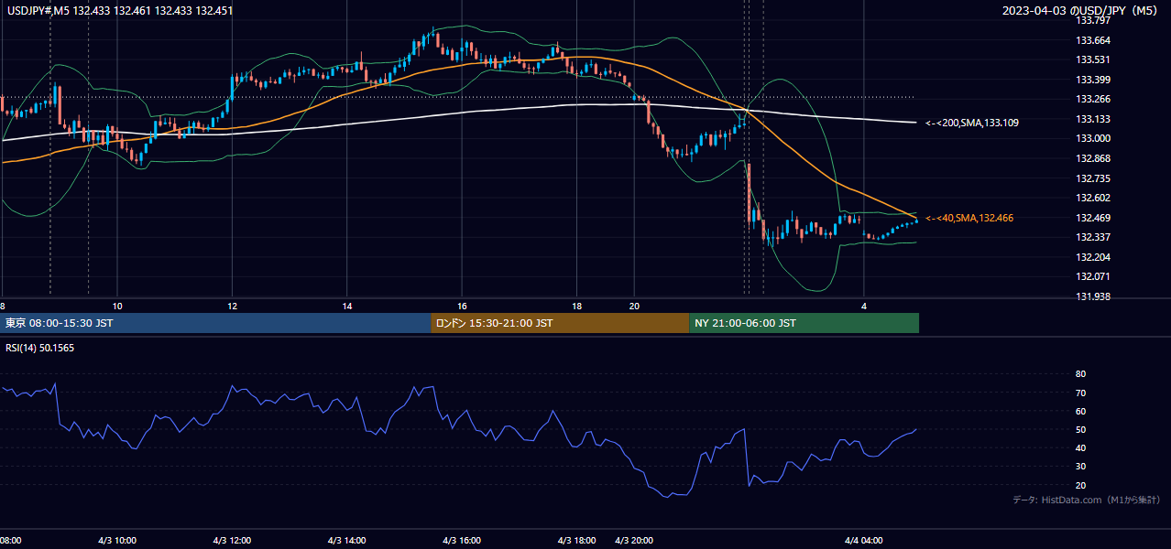
Task: Click the 133.133 price axis label
Action: click(x=1092, y=119)
